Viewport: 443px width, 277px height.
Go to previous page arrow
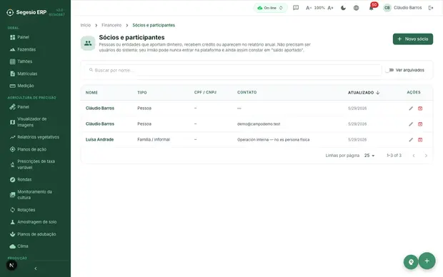point(414,156)
